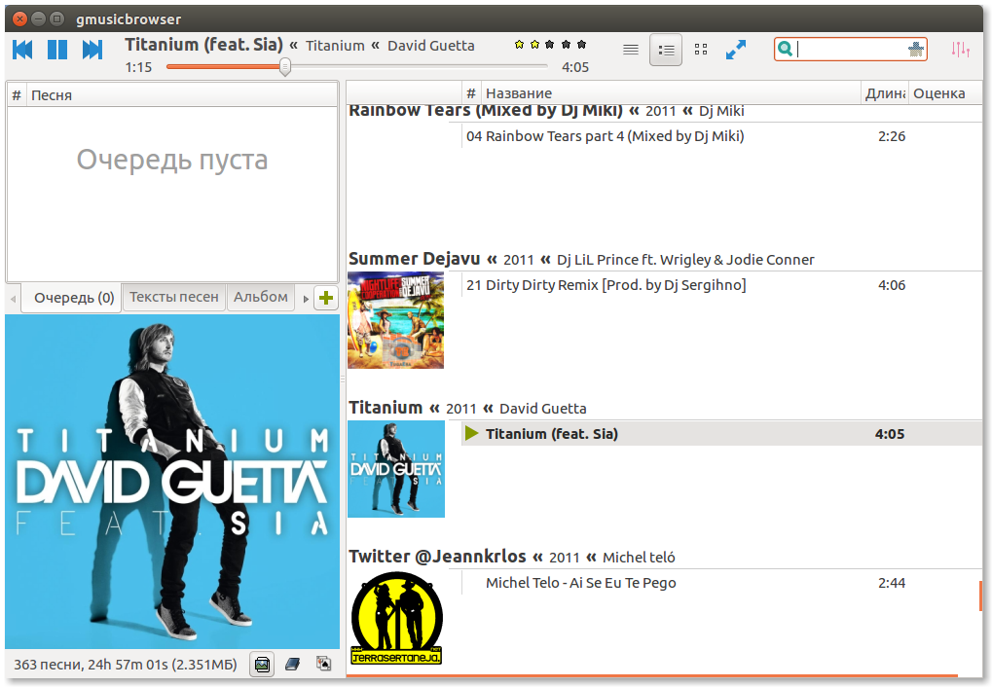Clear the search field with the broom icon
992x687 pixels.
(x=915, y=50)
